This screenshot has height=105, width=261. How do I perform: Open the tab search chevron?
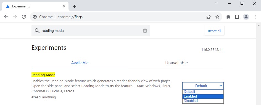(x=216, y=3)
